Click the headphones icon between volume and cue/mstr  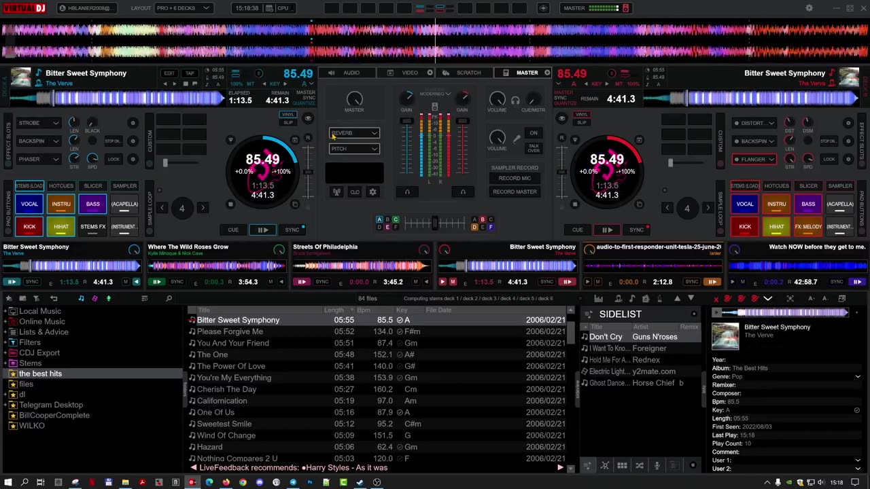515,101
